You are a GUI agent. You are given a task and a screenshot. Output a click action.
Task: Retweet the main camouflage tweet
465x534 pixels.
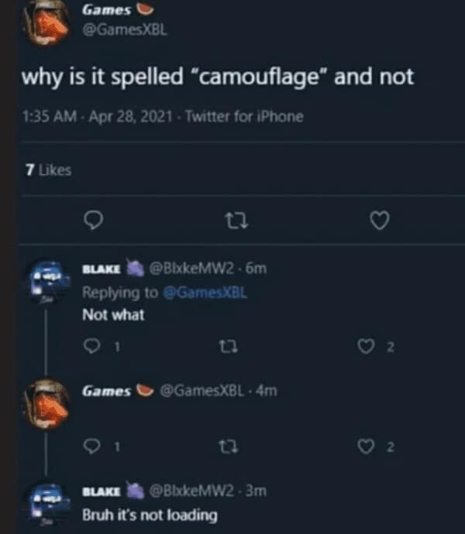click(x=234, y=222)
